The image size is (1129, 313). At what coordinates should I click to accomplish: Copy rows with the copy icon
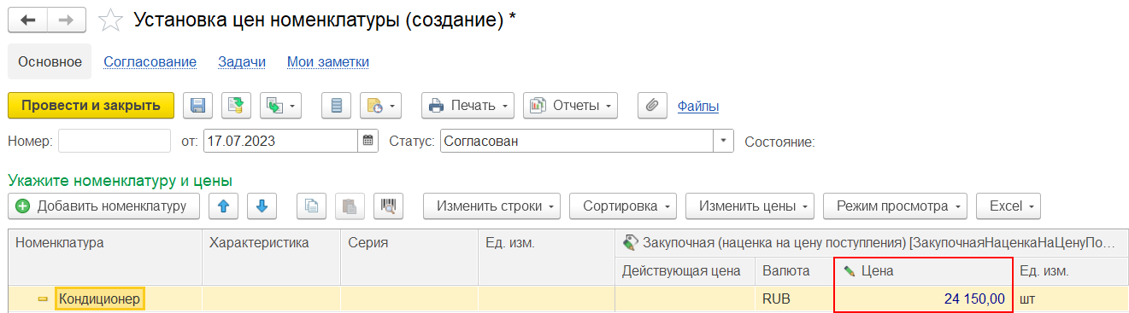[312, 206]
